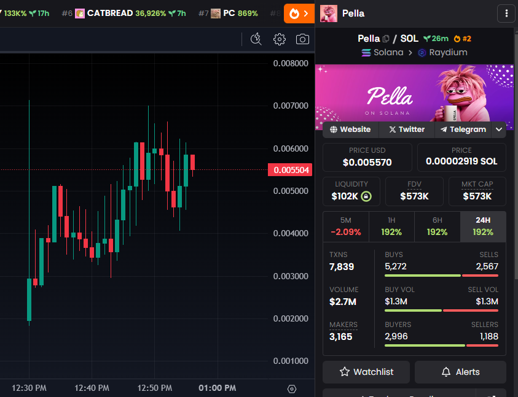Select the 24H timeframe tab
This screenshot has width=518, height=397.
pos(483,226)
